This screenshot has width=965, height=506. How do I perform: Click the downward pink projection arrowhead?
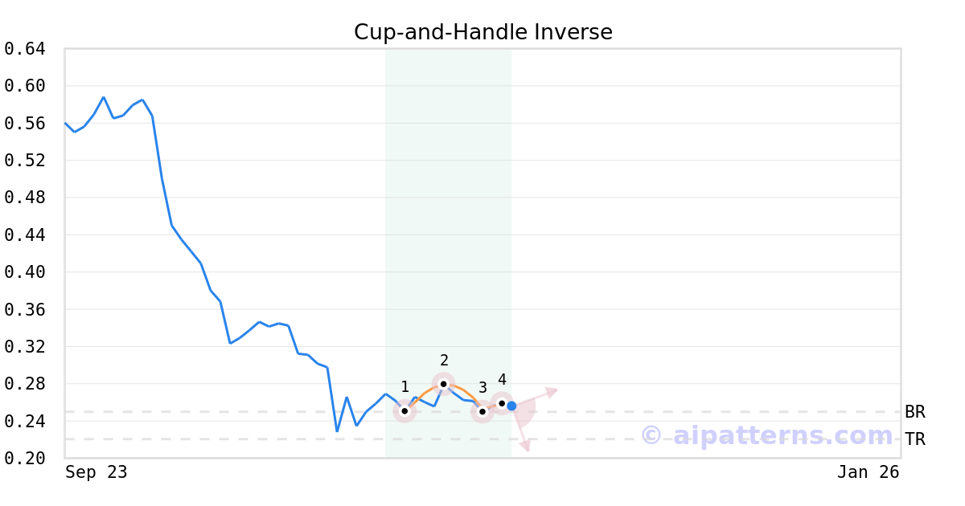[x=525, y=446]
